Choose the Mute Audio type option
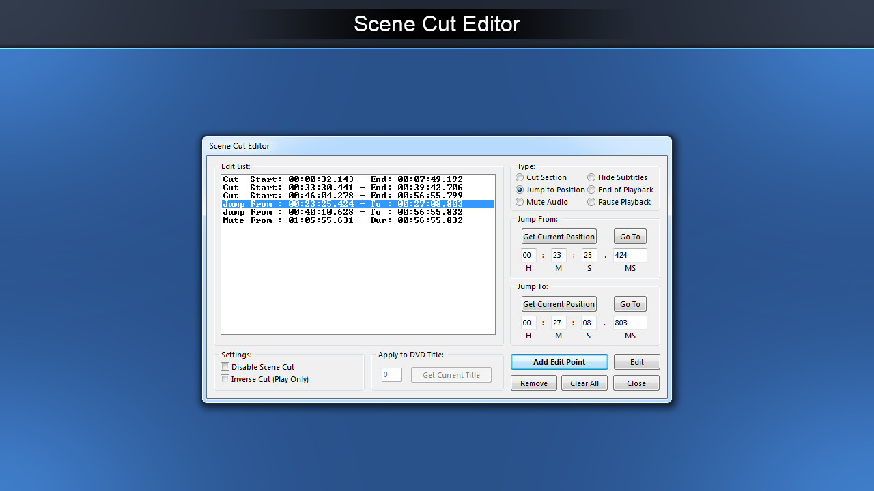The image size is (874, 491). 520,202
